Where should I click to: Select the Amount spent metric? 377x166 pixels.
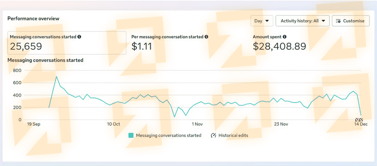267,37
